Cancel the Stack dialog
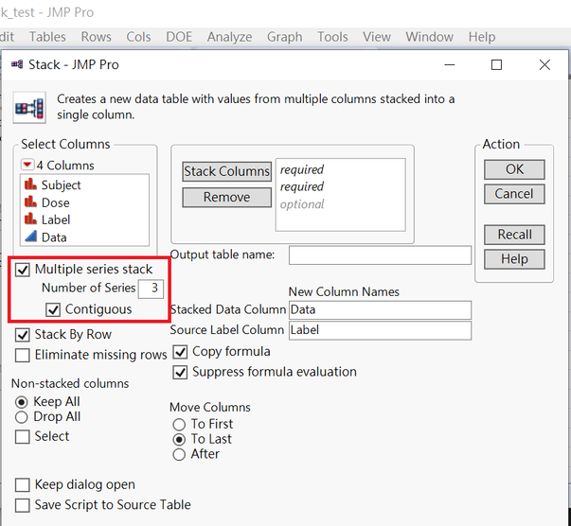571x526 pixels. point(514,194)
